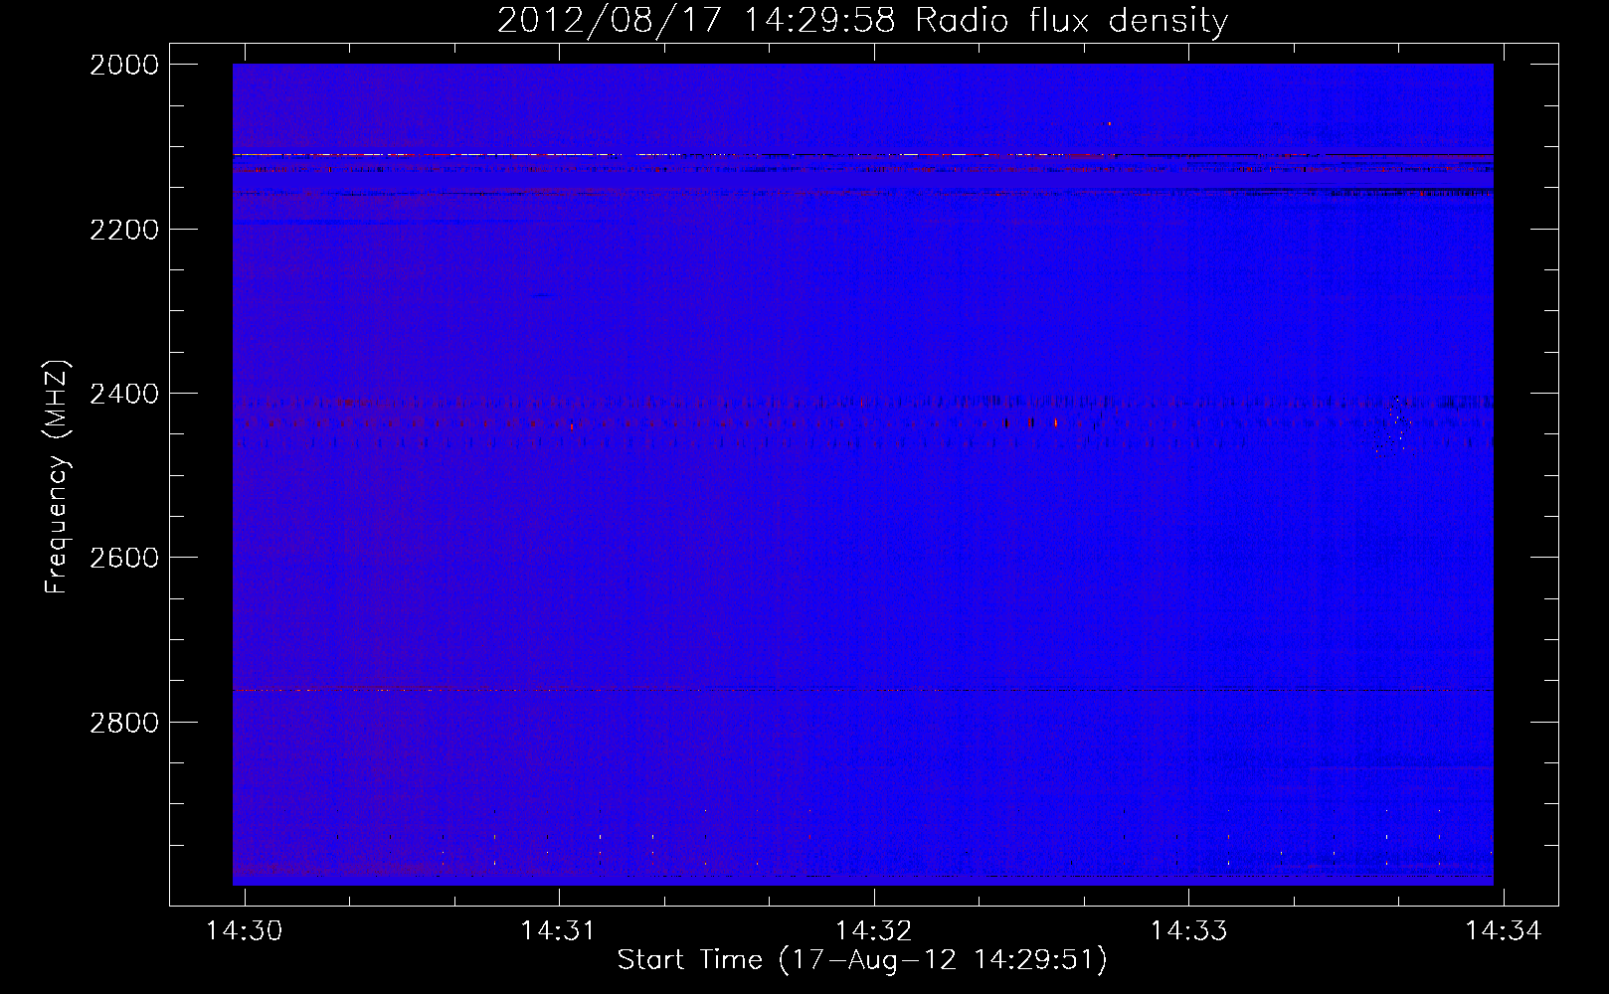Image resolution: width=1609 pixels, height=994 pixels.
Task: Click the dotted burst cluster near 14:33:40
Action: [1394, 427]
